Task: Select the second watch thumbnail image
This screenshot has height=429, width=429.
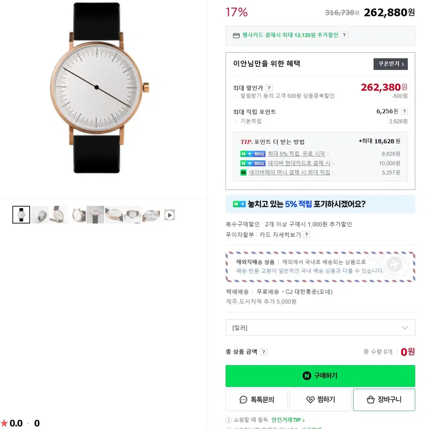Action: pyautogui.click(x=40, y=214)
